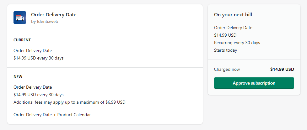Click the '$14.99 USD' line in next bill card
Image resolution: width=307 pixels, height=130 pixels.
click(225, 35)
